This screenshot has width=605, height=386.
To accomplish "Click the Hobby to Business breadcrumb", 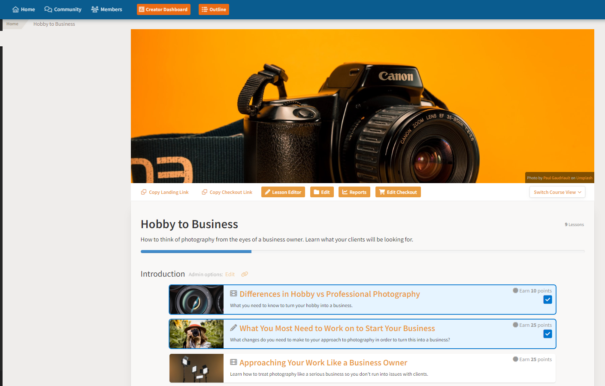I will tap(54, 24).
